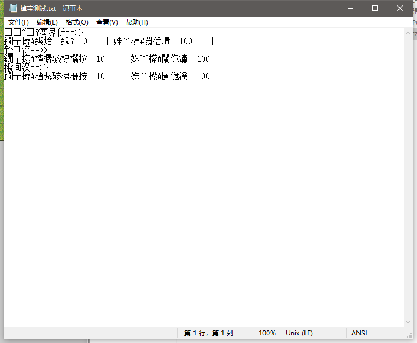Click the 100% zoom status entry
This screenshot has height=343, width=417.
coord(267,333)
